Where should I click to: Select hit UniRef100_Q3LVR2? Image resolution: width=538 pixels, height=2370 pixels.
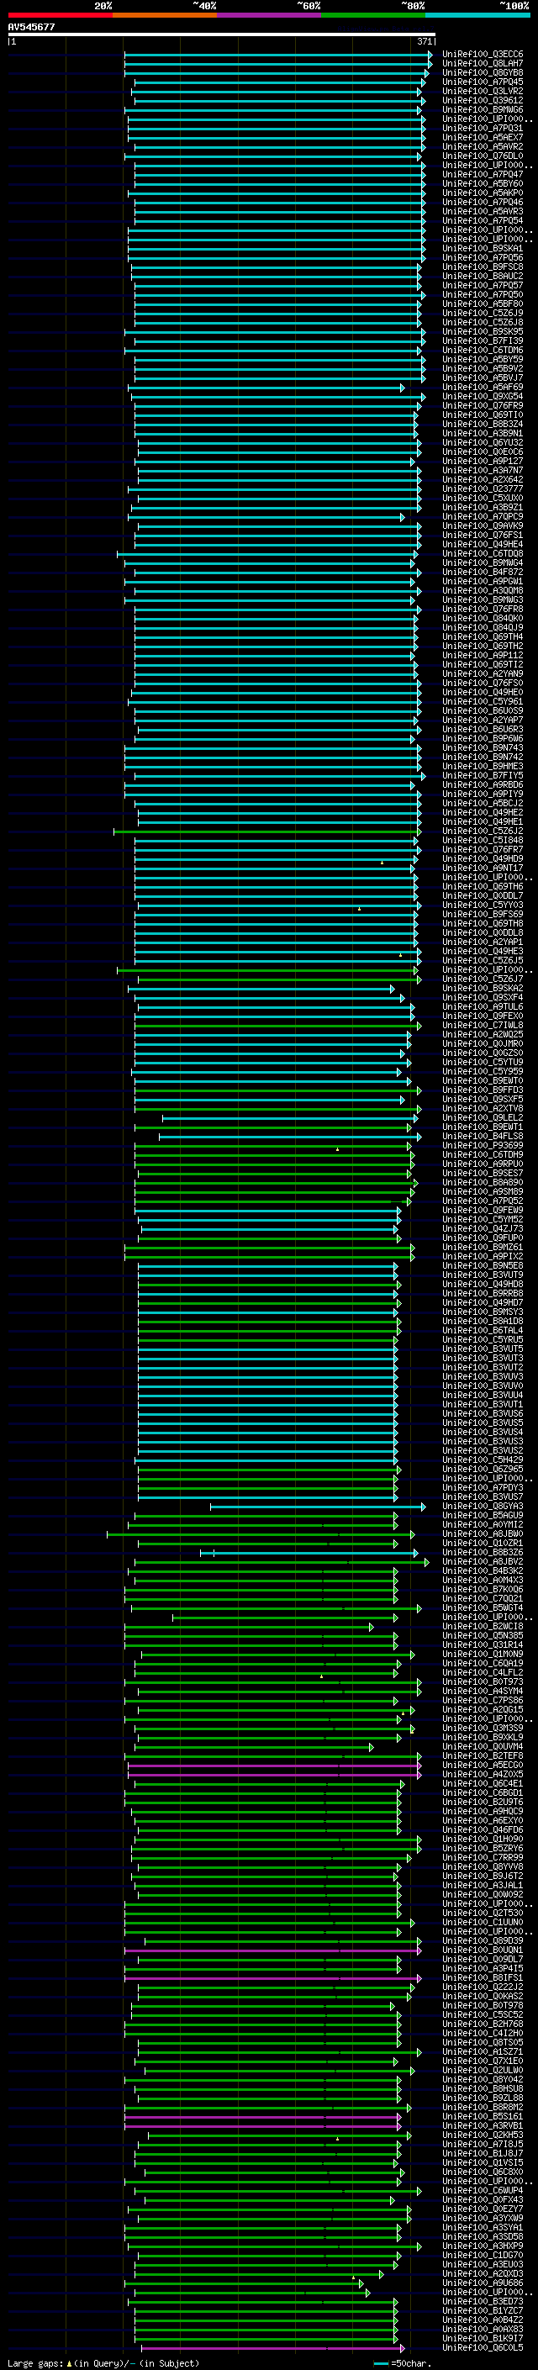(483, 91)
